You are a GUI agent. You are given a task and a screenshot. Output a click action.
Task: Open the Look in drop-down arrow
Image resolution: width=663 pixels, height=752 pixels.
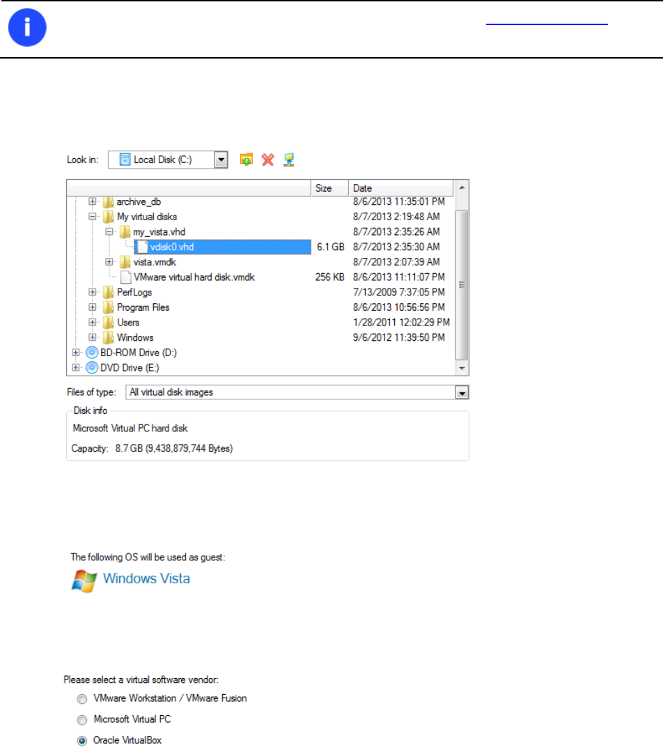[221, 160]
